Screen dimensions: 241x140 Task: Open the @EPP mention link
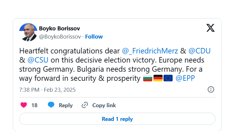tap(185, 78)
